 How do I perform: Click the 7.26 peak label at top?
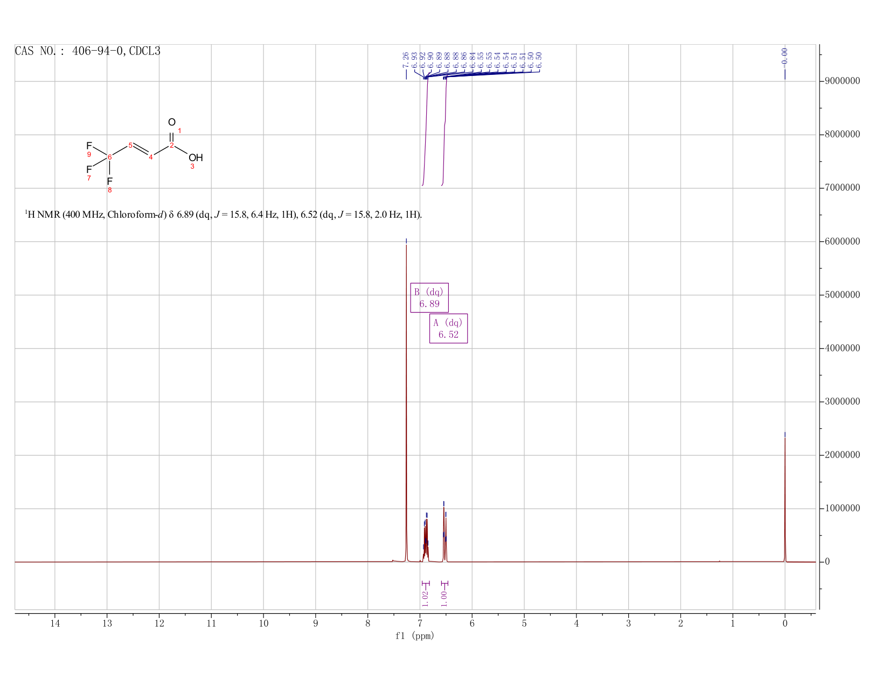tap(406, 59)
